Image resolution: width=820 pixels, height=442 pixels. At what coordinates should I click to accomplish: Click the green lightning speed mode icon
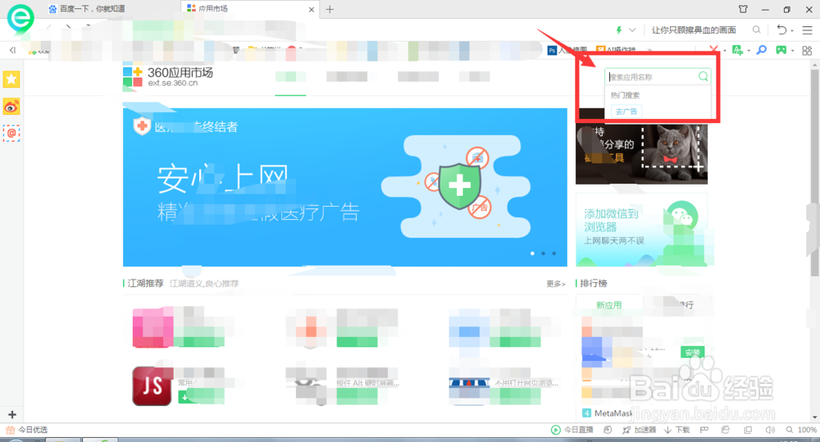click(x=619, y=30)
